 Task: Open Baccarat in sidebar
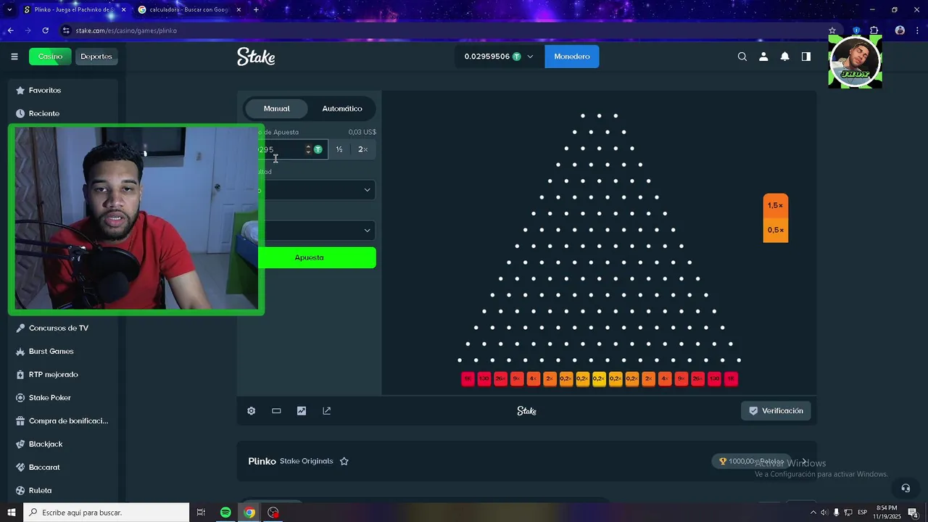[63, 468]
